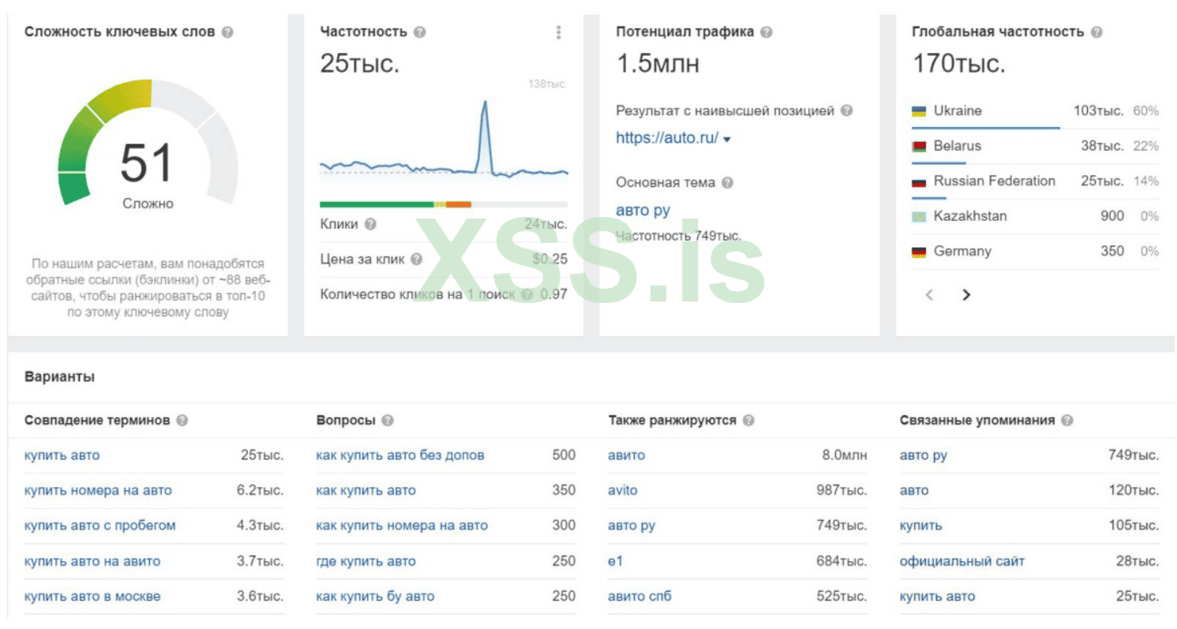1177x629 pixels.
Task: Click help icon next to Также ранжируются
Action: [748, 421]
